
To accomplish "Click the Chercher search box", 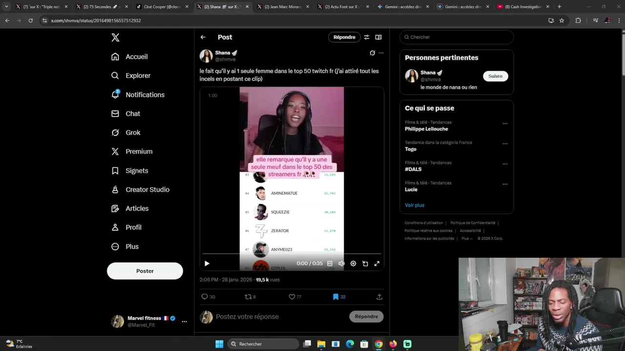I will point(457,37).
